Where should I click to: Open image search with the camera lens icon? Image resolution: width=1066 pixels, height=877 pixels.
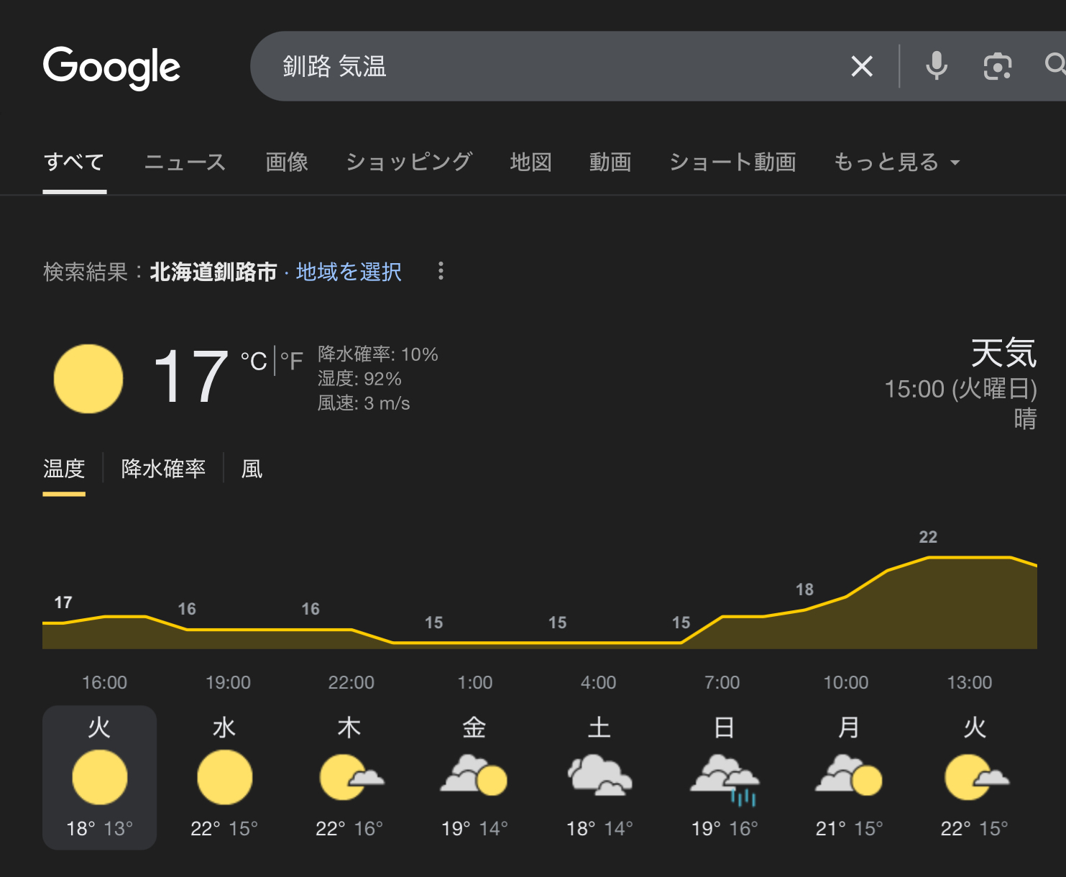pyautogui.click(x=997, y=66)
